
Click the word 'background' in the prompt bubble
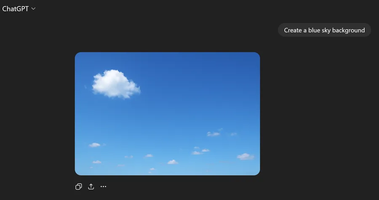348,30
